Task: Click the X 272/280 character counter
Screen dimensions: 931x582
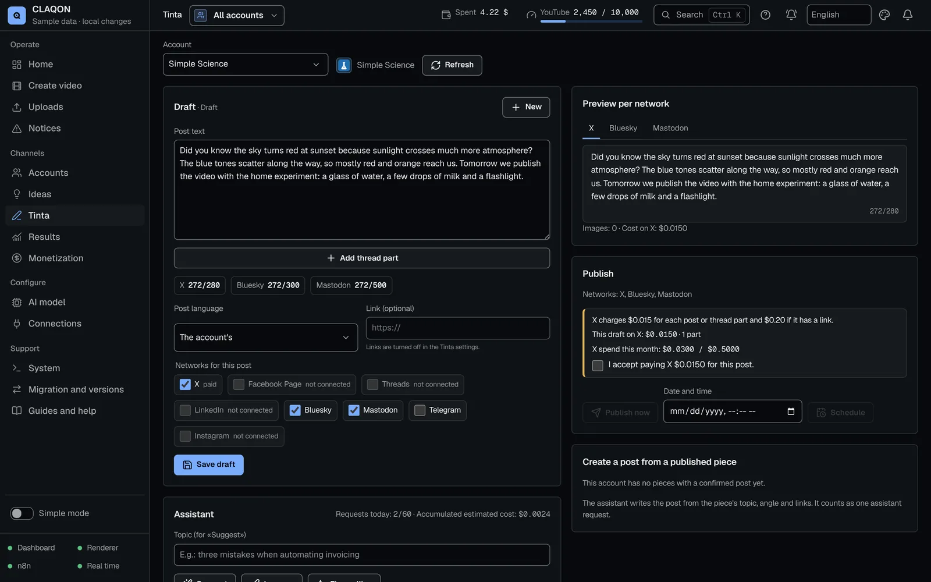Action: pos(200,286)
